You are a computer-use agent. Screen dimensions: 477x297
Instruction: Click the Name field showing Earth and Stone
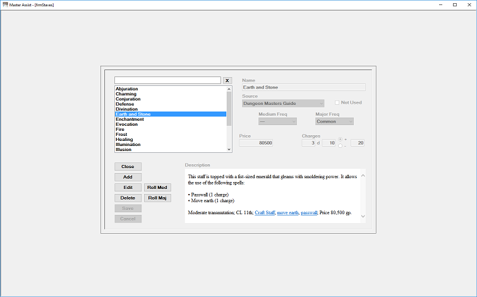point(304,87)
